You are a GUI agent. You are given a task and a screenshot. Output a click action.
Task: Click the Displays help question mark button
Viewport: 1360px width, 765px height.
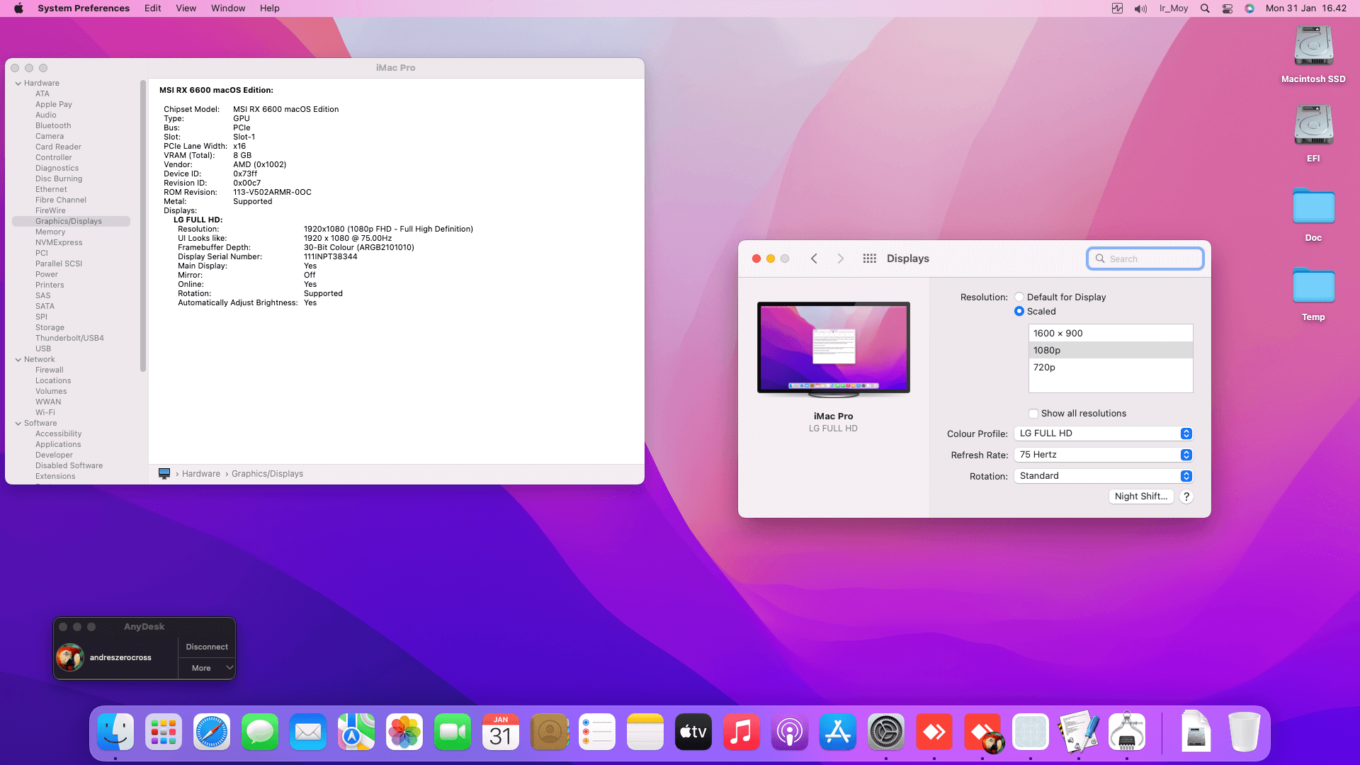click(1186, 497)
